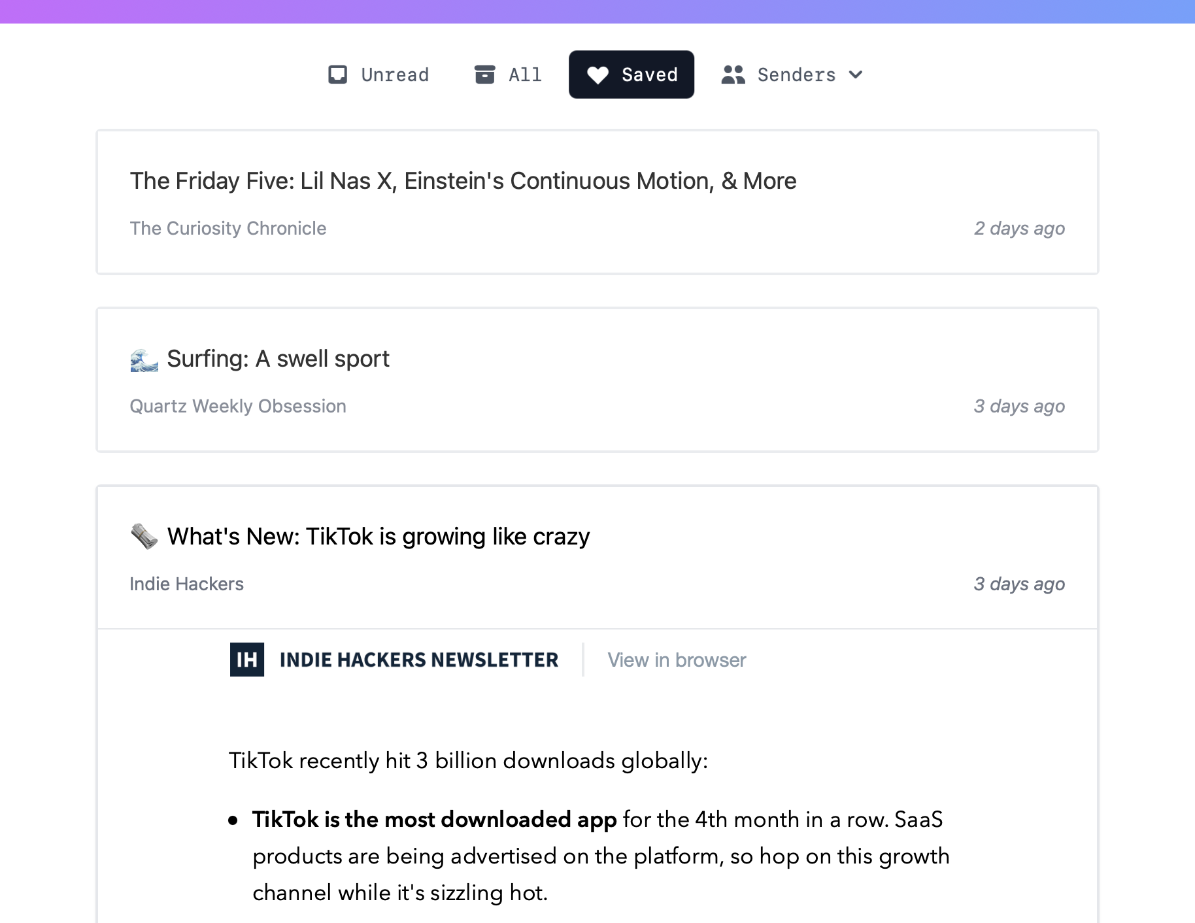Click the wave emoji on Surfing email

pos(144,360)
